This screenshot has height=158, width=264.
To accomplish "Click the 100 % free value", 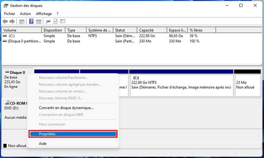I will pos(194,41).
